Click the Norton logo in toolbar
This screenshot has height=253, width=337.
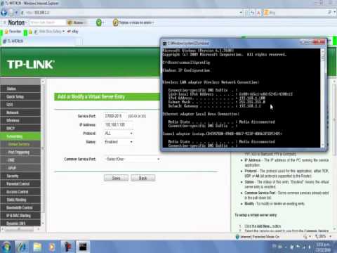(16, 22)
